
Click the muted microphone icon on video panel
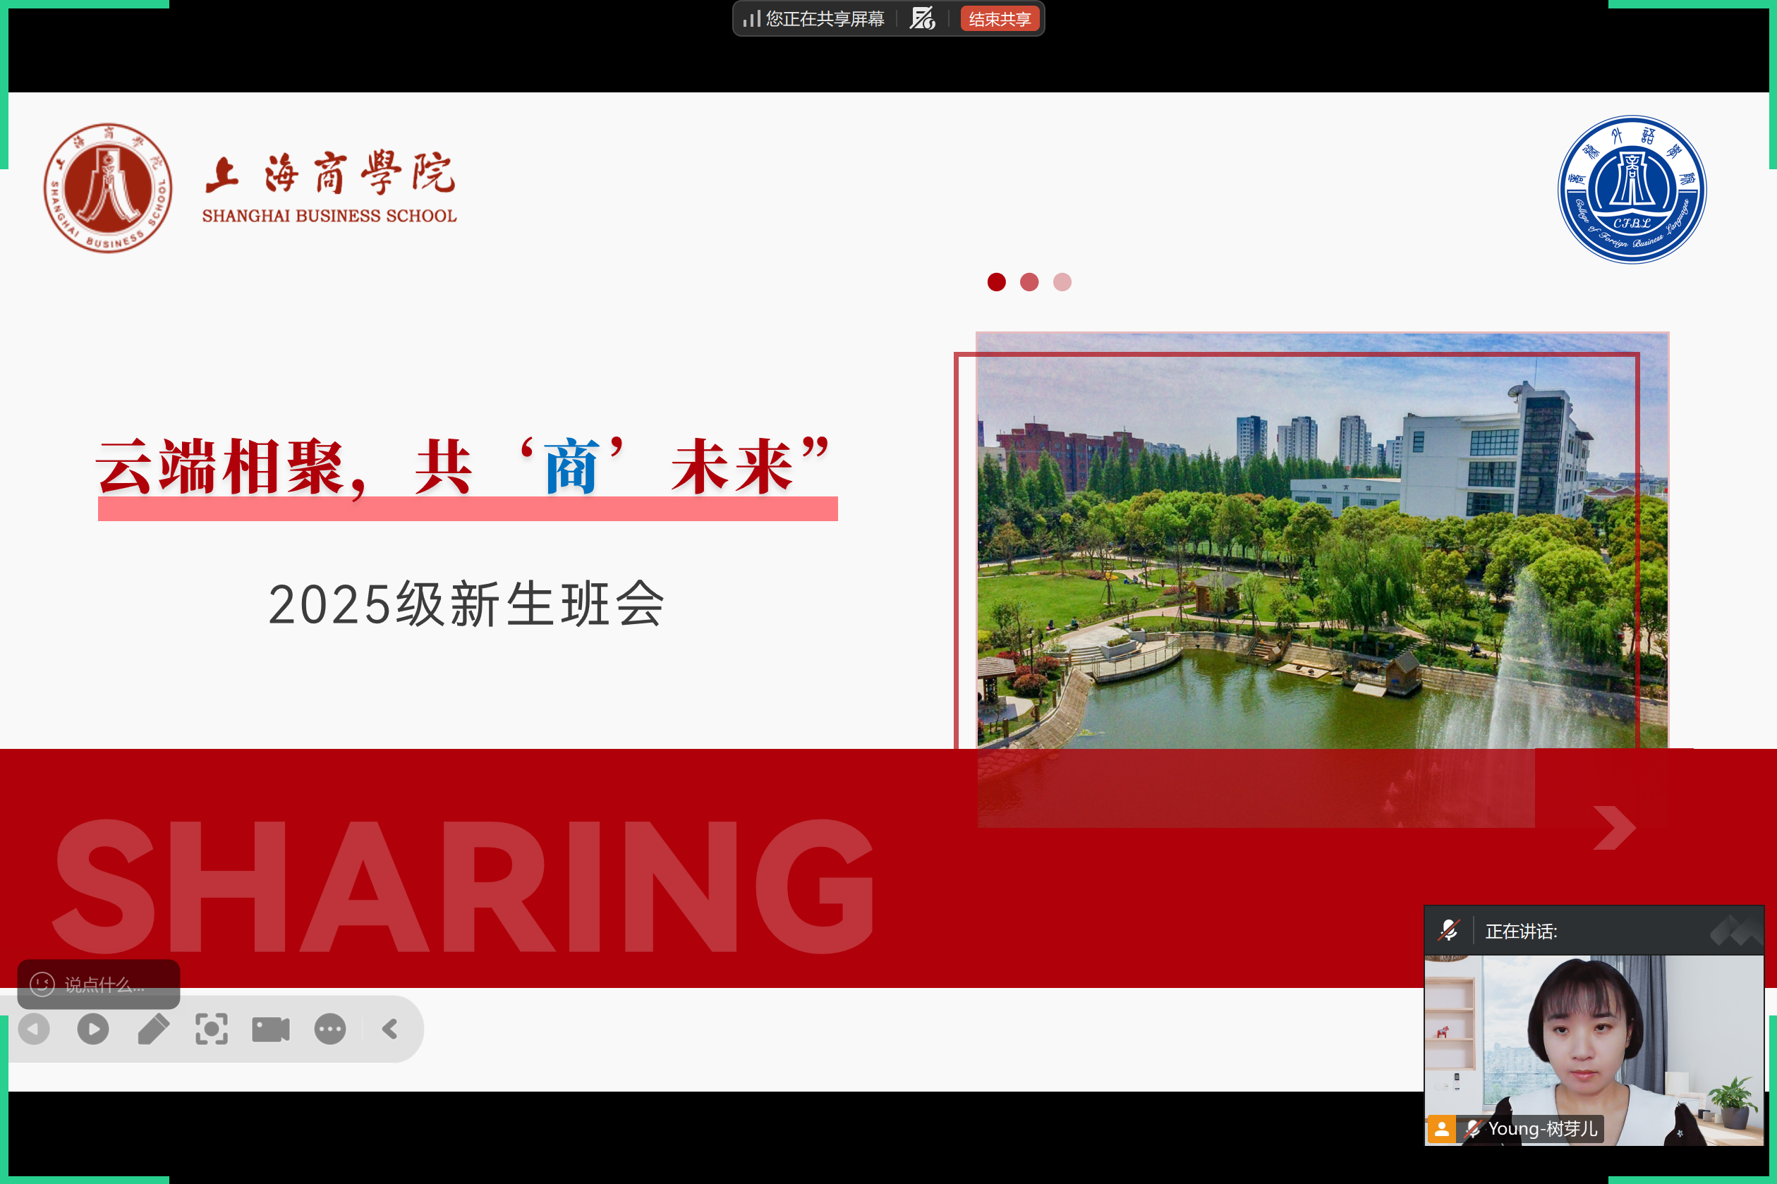click(x=1450, y=931)
